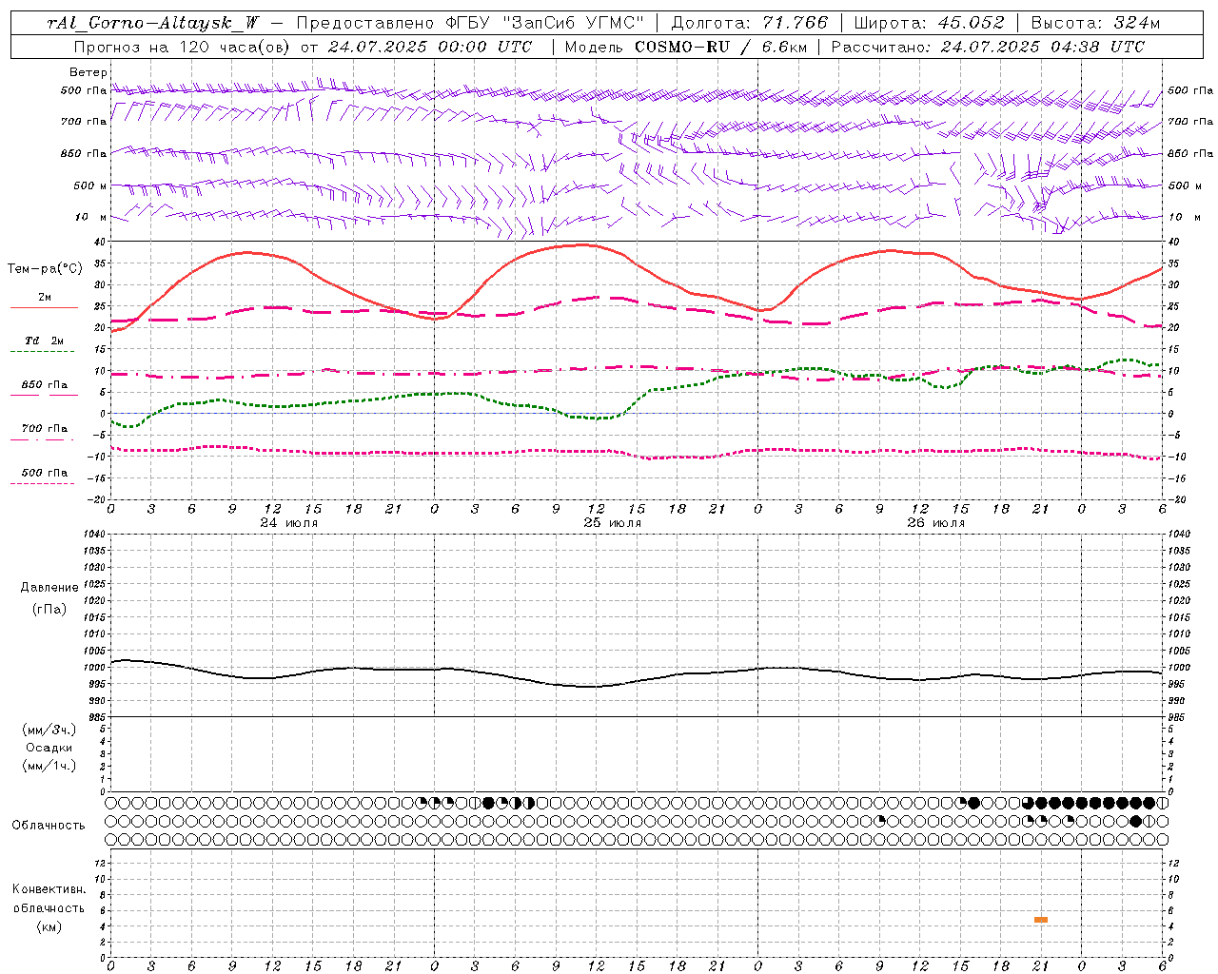This screenshot has width=1218, height=974.
Task: Click the 26 июля date label
Action: click(935, 523)
